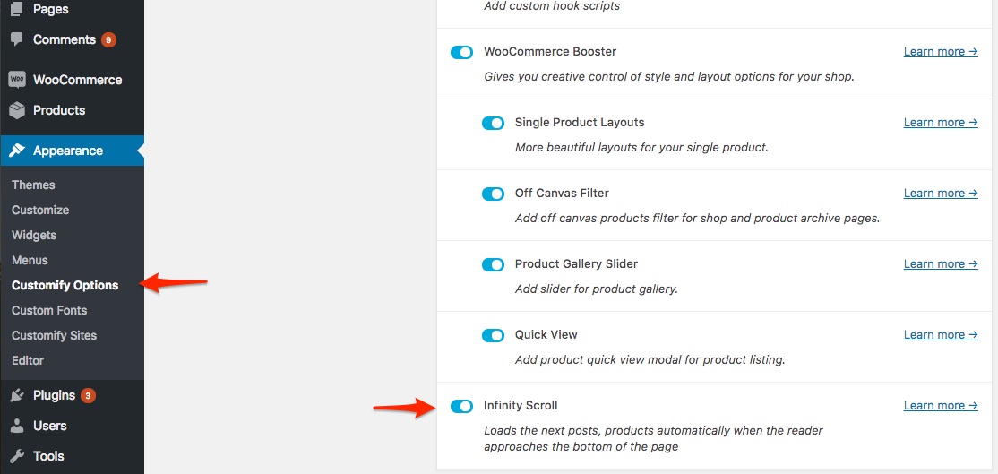Switch off Off Canvas Filter
This screenshot has height=474, width=998.
(x=494, y=194)
